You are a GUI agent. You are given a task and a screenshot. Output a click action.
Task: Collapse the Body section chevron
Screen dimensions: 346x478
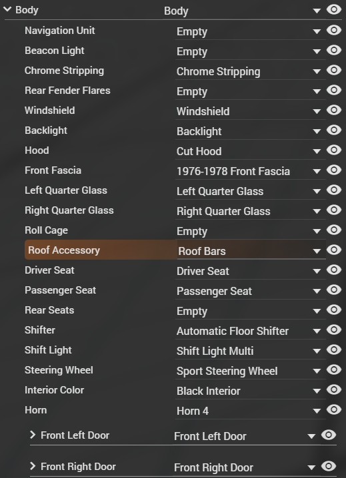click(x=7, y=9)
